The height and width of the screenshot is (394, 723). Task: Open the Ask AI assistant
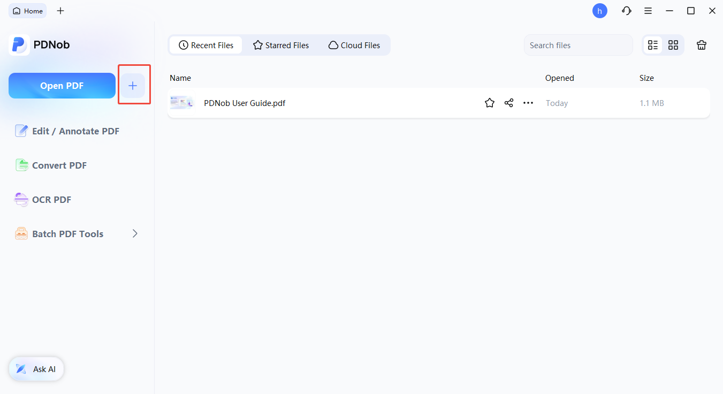(x=36, y=369)
